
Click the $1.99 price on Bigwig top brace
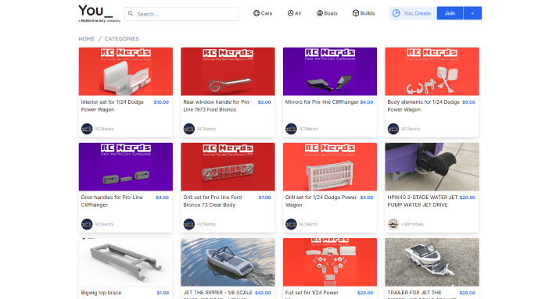click(x=163, y=293)
